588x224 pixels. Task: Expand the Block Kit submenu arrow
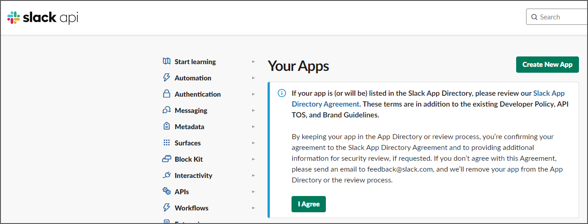pyautogui.click(x=254, y=159)
